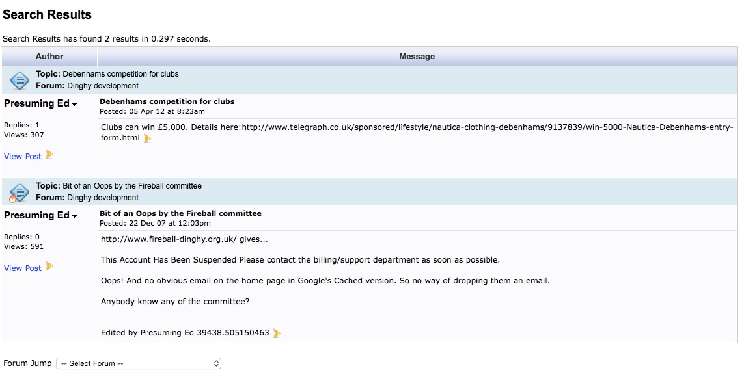Click Views: 591 text
Screen dimensions: 744x379
coord(23,246)
